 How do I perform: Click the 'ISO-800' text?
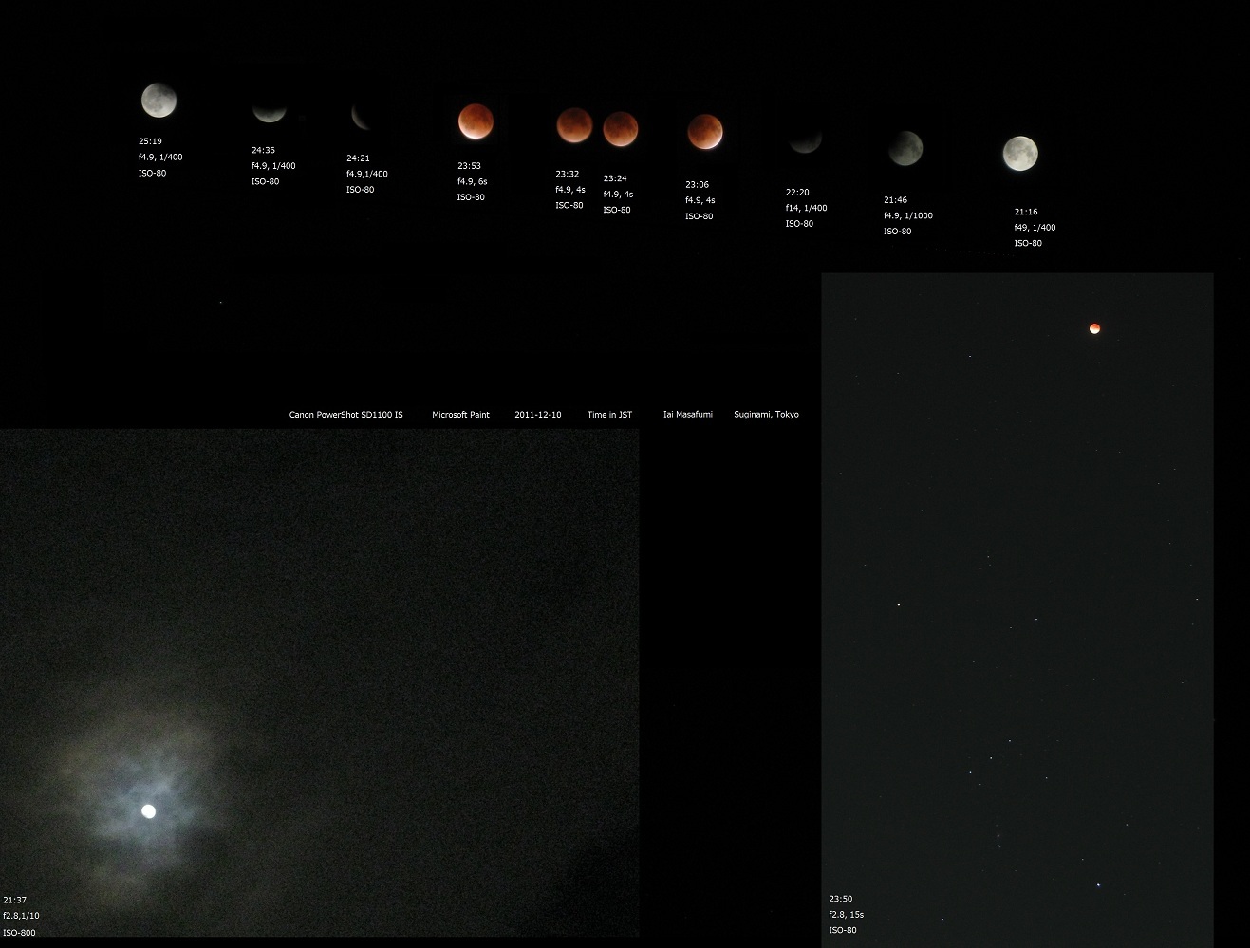[x=19, y=933]
